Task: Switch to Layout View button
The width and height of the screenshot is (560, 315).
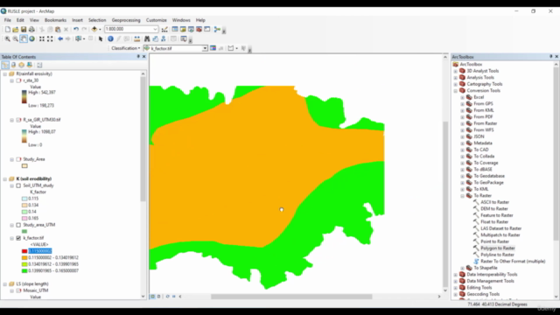Action: [x=159, y=297]
